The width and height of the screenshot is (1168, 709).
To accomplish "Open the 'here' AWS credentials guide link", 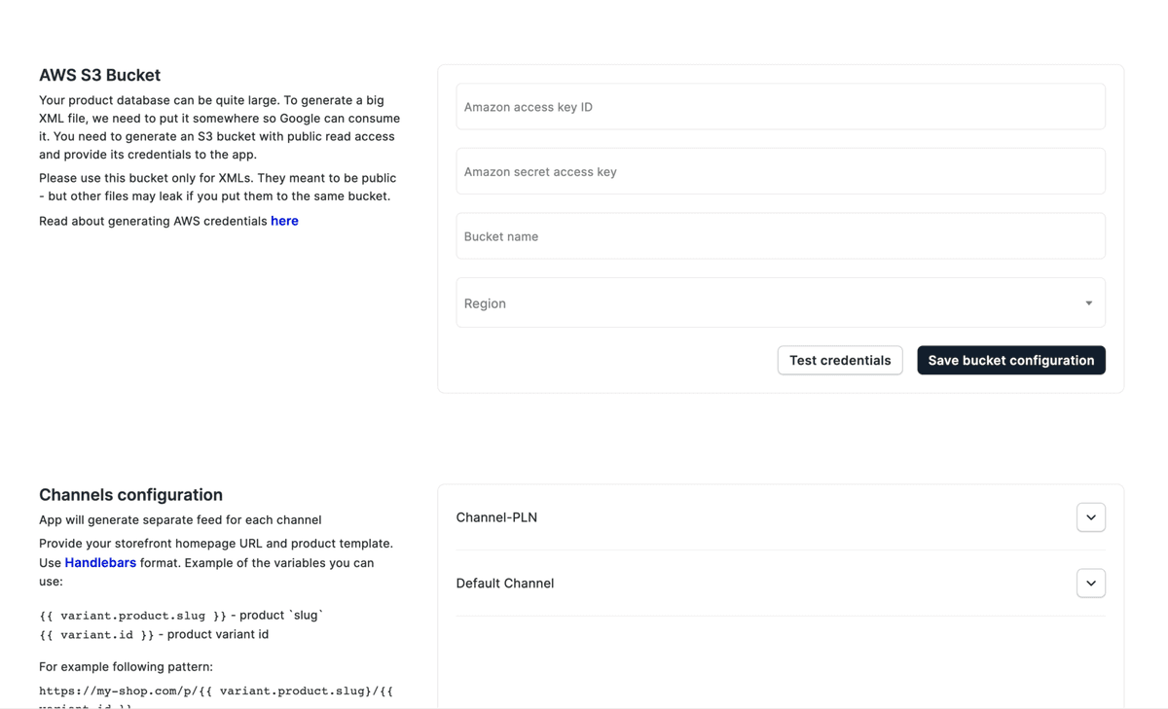I will (x=284, y=221).
